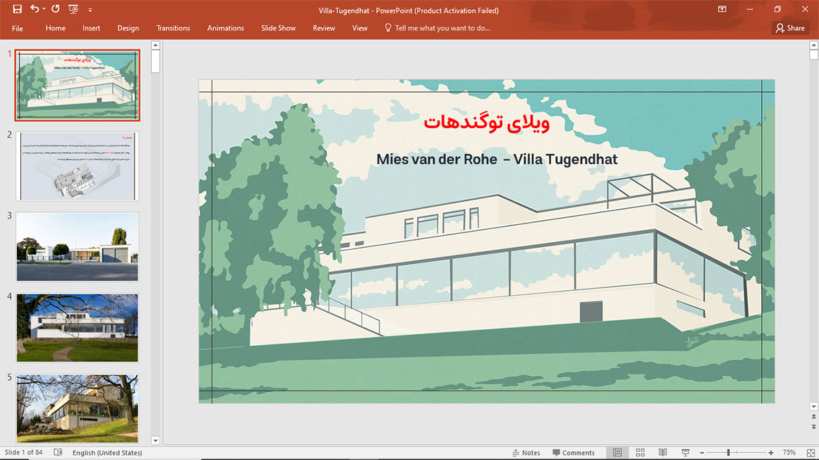Open Ribbon Display Options icon
819x460 pixels.
click(x=721, y=9)
